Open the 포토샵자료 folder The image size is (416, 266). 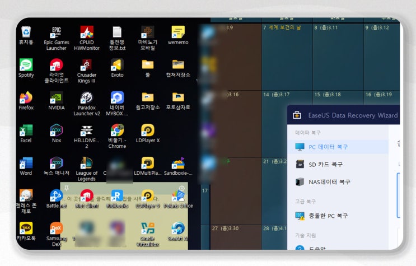tap(178, 101)
